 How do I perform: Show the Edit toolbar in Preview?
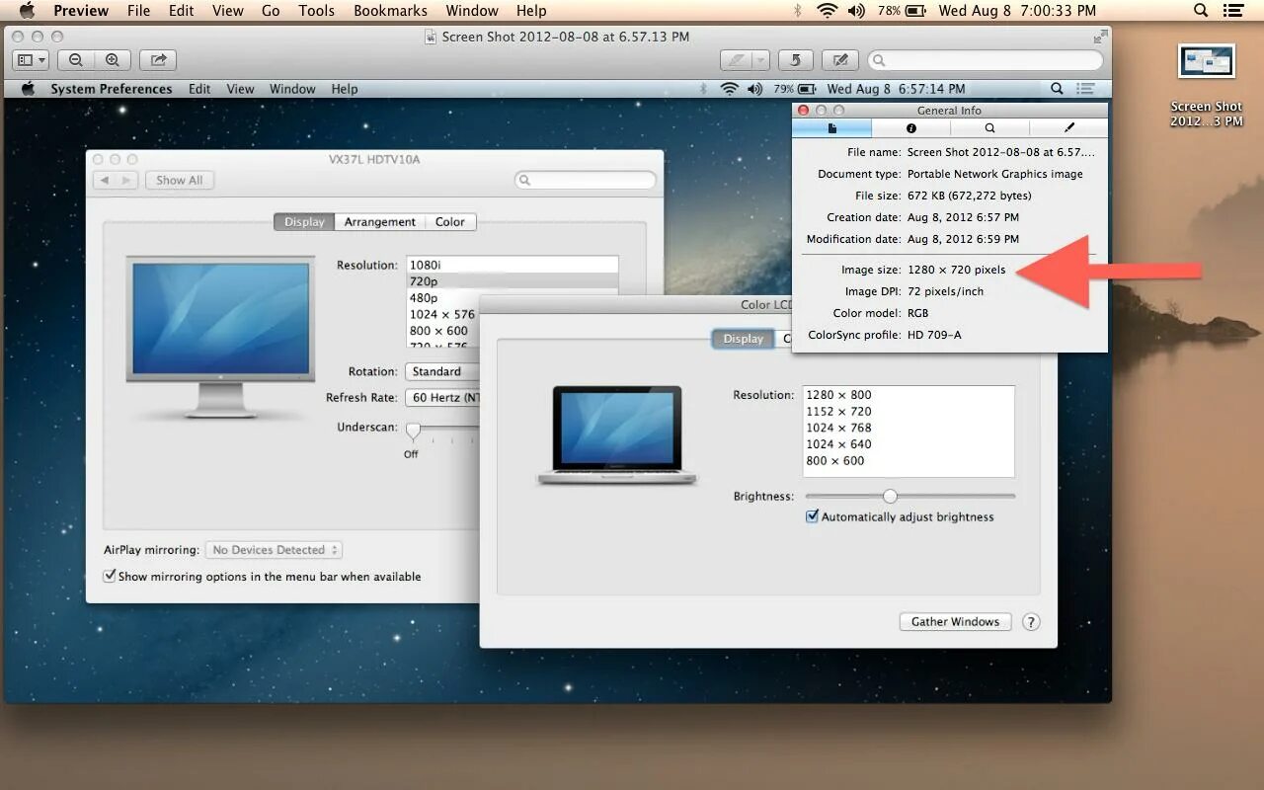coord(840,60)
